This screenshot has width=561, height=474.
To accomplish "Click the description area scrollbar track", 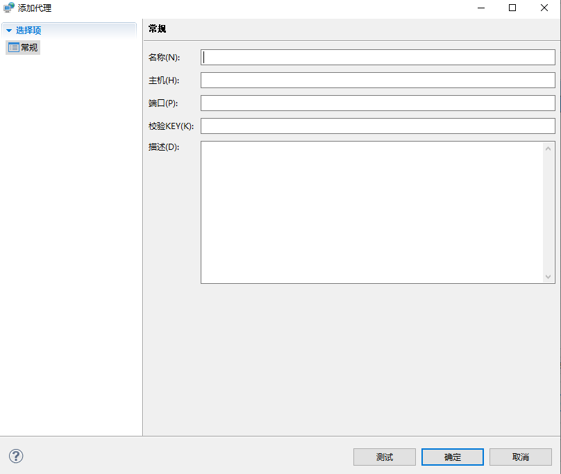I will point(549,212).
